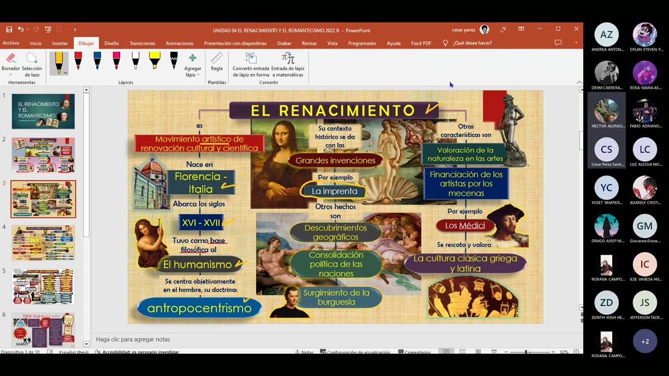Select slide 1 thumbnail El Renacimiento y el Romanticismo
This screenshot has height=376, width=669.
pos(43,111)
